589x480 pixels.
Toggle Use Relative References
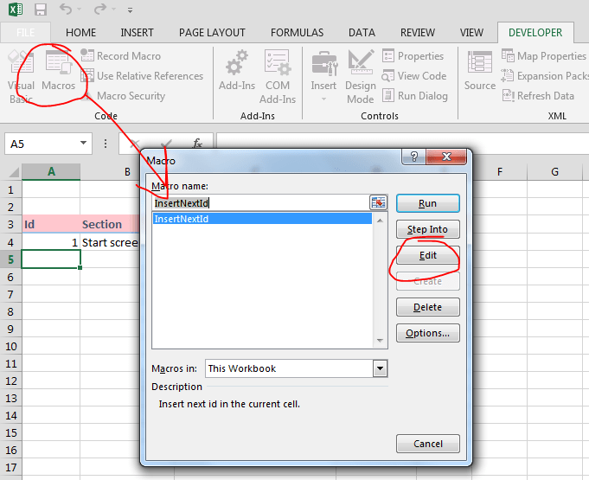coord(142,75)
